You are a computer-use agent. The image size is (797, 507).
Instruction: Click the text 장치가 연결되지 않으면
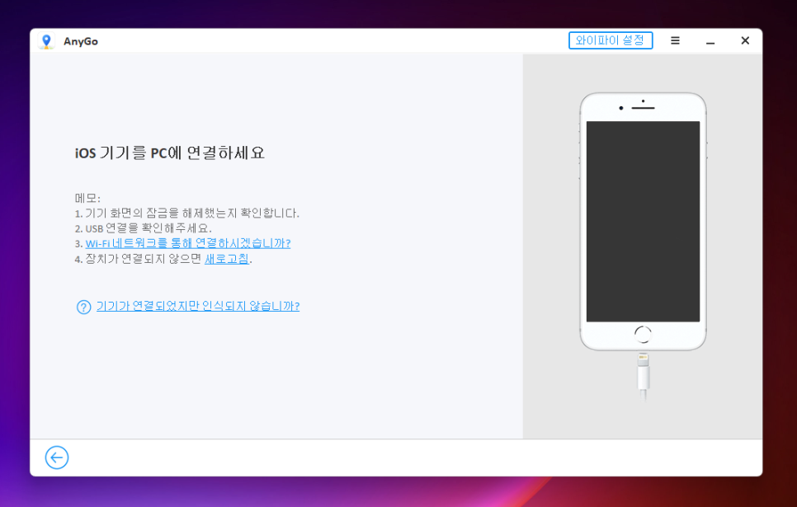[143, 259]
